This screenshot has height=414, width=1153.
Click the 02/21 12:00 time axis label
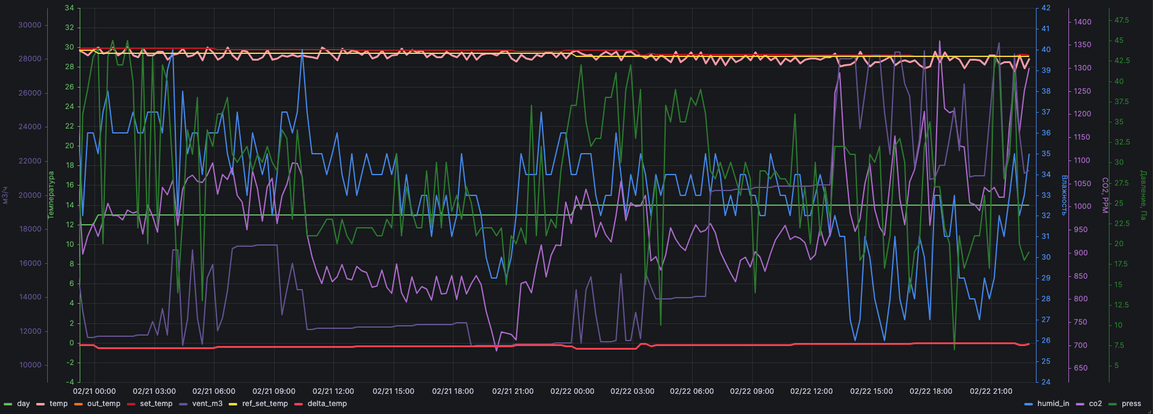click(x=333, y=391)
